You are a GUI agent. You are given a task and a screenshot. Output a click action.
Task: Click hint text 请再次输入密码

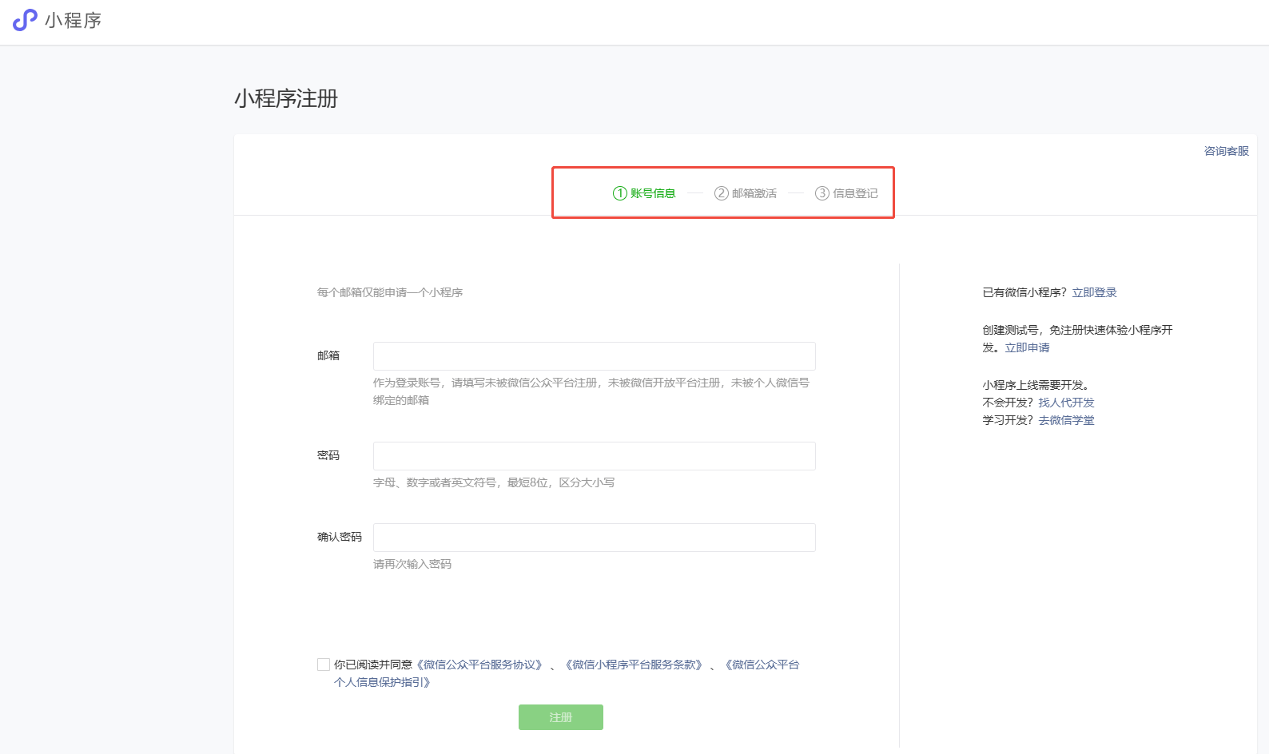tap(412, 564)
